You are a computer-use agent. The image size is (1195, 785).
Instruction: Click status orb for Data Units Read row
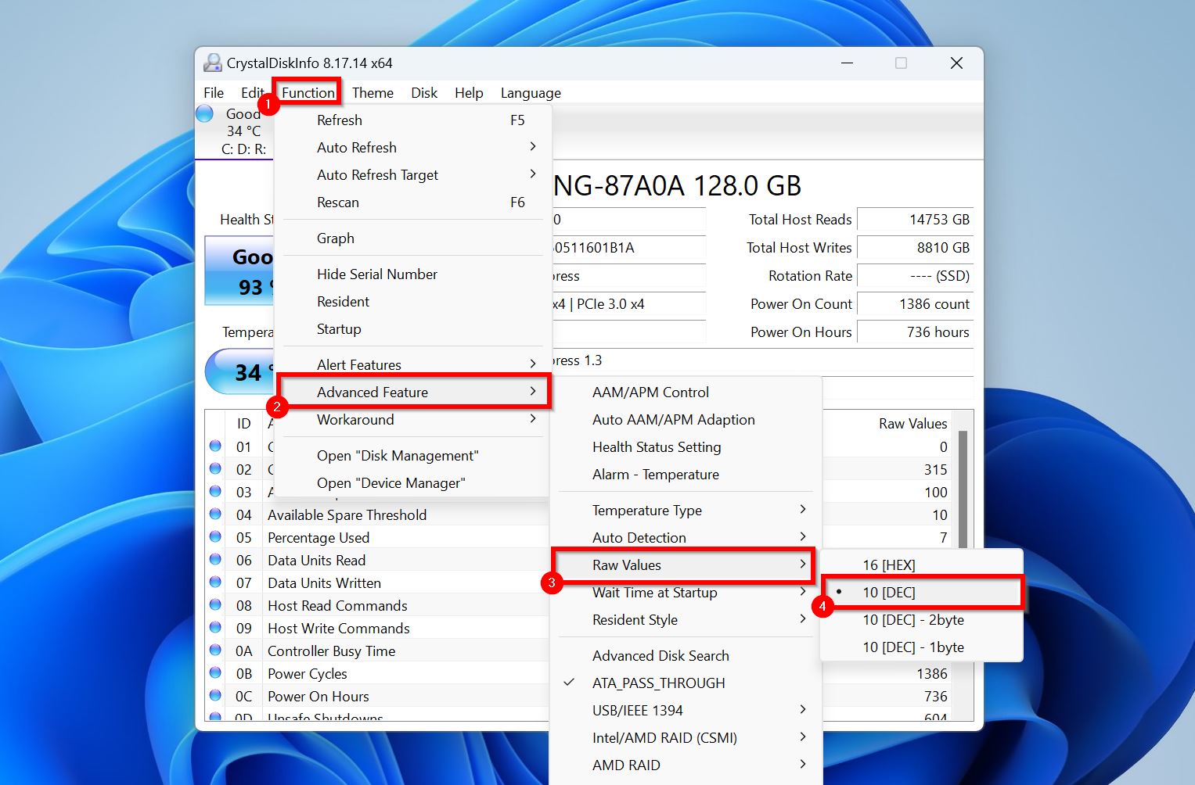pos(215,560)
